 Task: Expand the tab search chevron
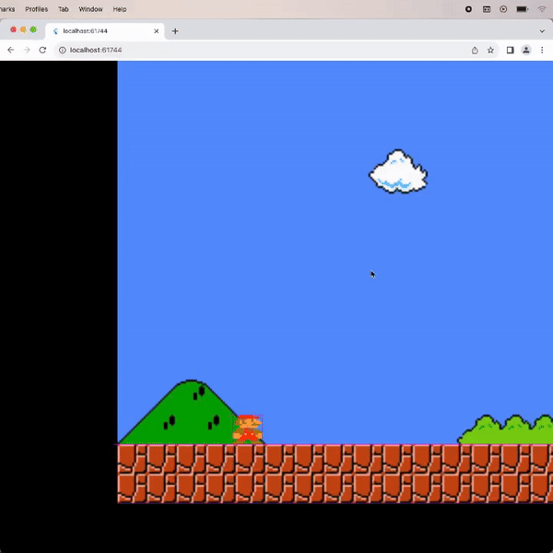click(x=541, y=30)
